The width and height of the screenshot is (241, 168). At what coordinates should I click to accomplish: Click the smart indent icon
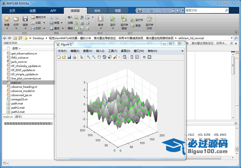click(x=77, y=28)
